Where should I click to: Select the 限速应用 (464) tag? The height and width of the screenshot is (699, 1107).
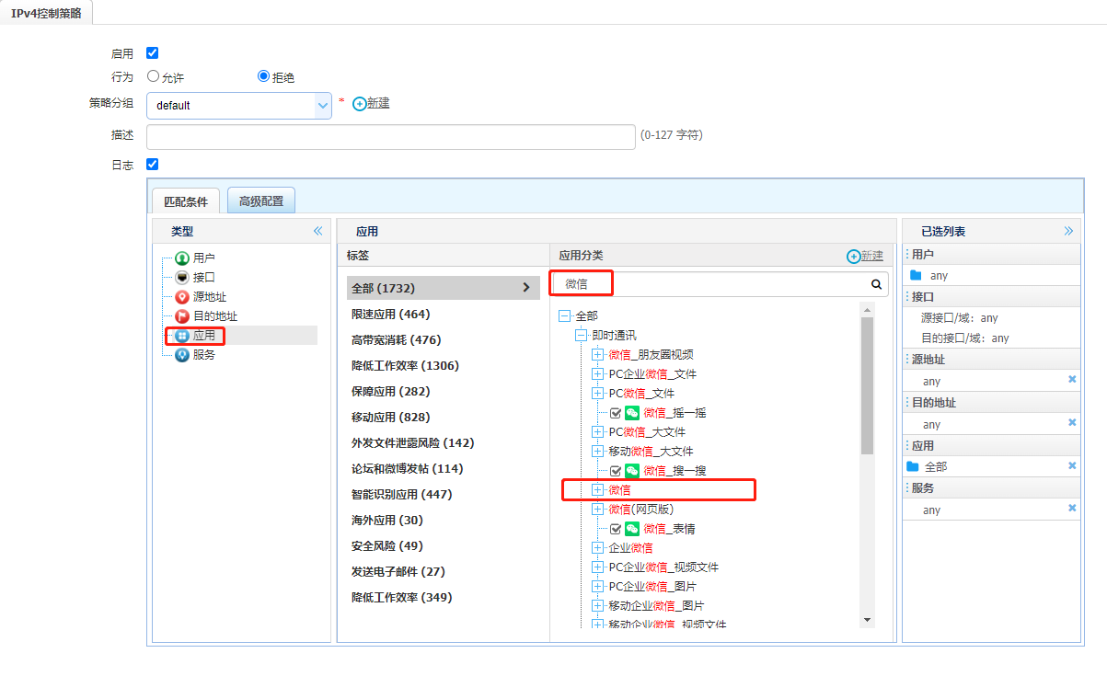[x=390, y=314]
